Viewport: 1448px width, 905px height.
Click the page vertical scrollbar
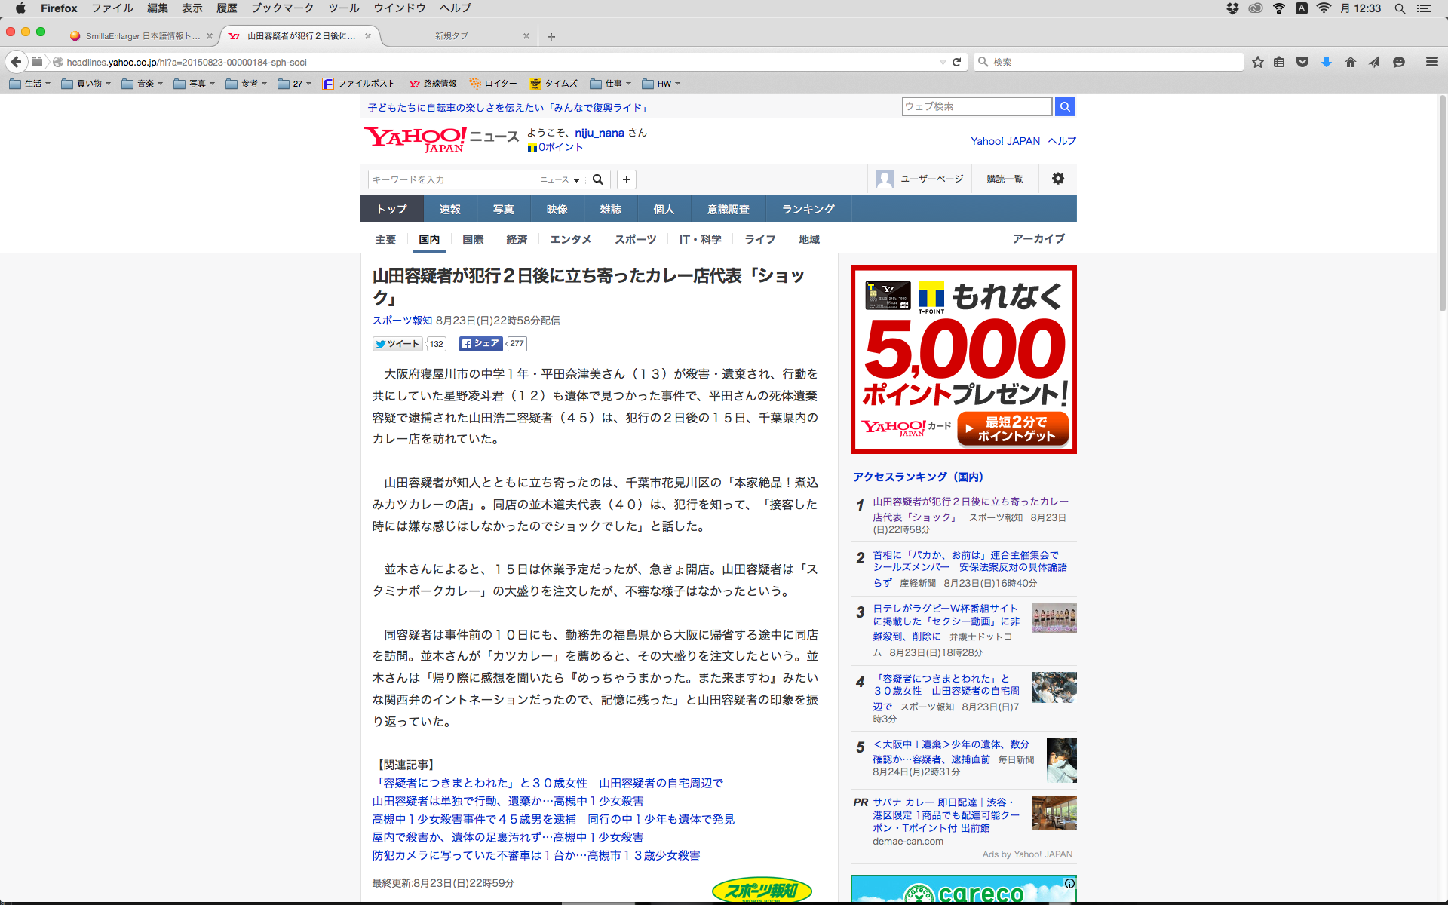(1442, 204)
